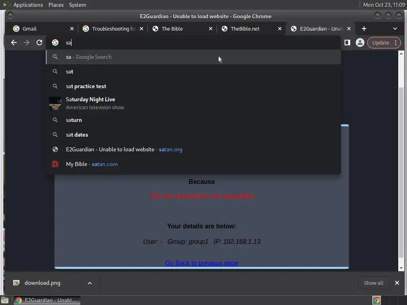Viewport: 407px width, 305px height.
Task: Click search icon beside 'saturn'
Action: click(55, 120)
